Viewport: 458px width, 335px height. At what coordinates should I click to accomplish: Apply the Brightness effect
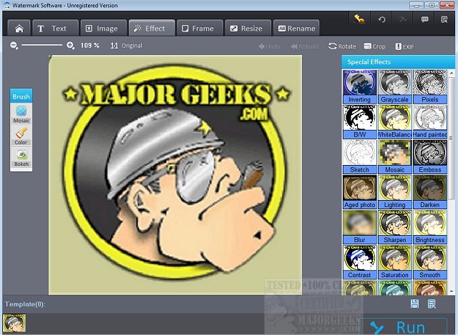tap(430, 227)
